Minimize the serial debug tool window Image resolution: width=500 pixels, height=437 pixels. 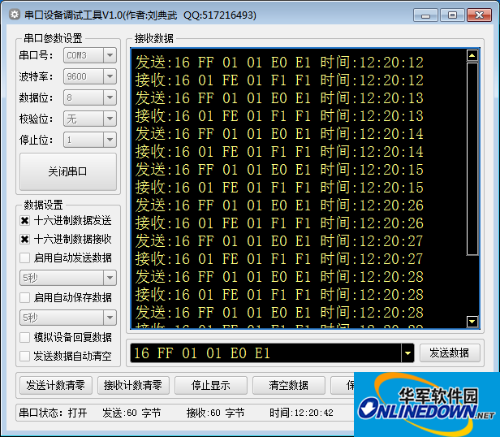pos(425,15)
